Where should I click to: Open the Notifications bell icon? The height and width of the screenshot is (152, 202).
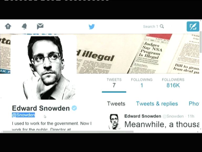24,26
